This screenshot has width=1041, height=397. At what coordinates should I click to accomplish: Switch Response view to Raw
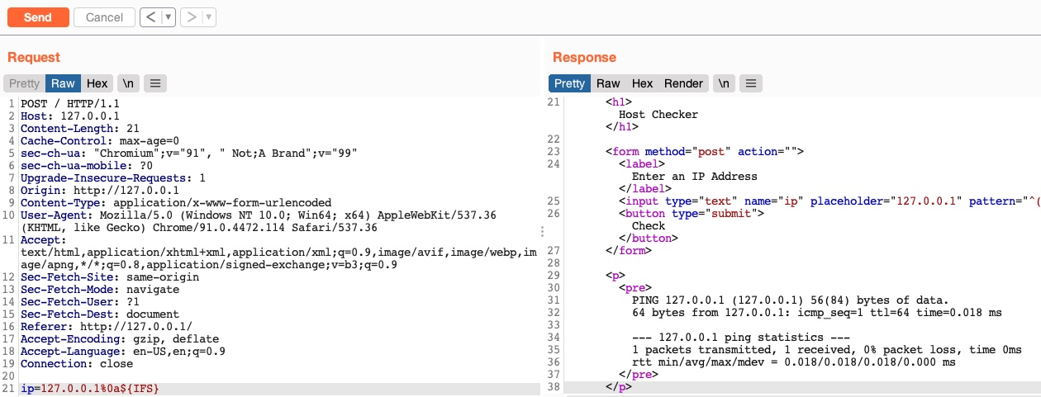(x=608, y=83)
